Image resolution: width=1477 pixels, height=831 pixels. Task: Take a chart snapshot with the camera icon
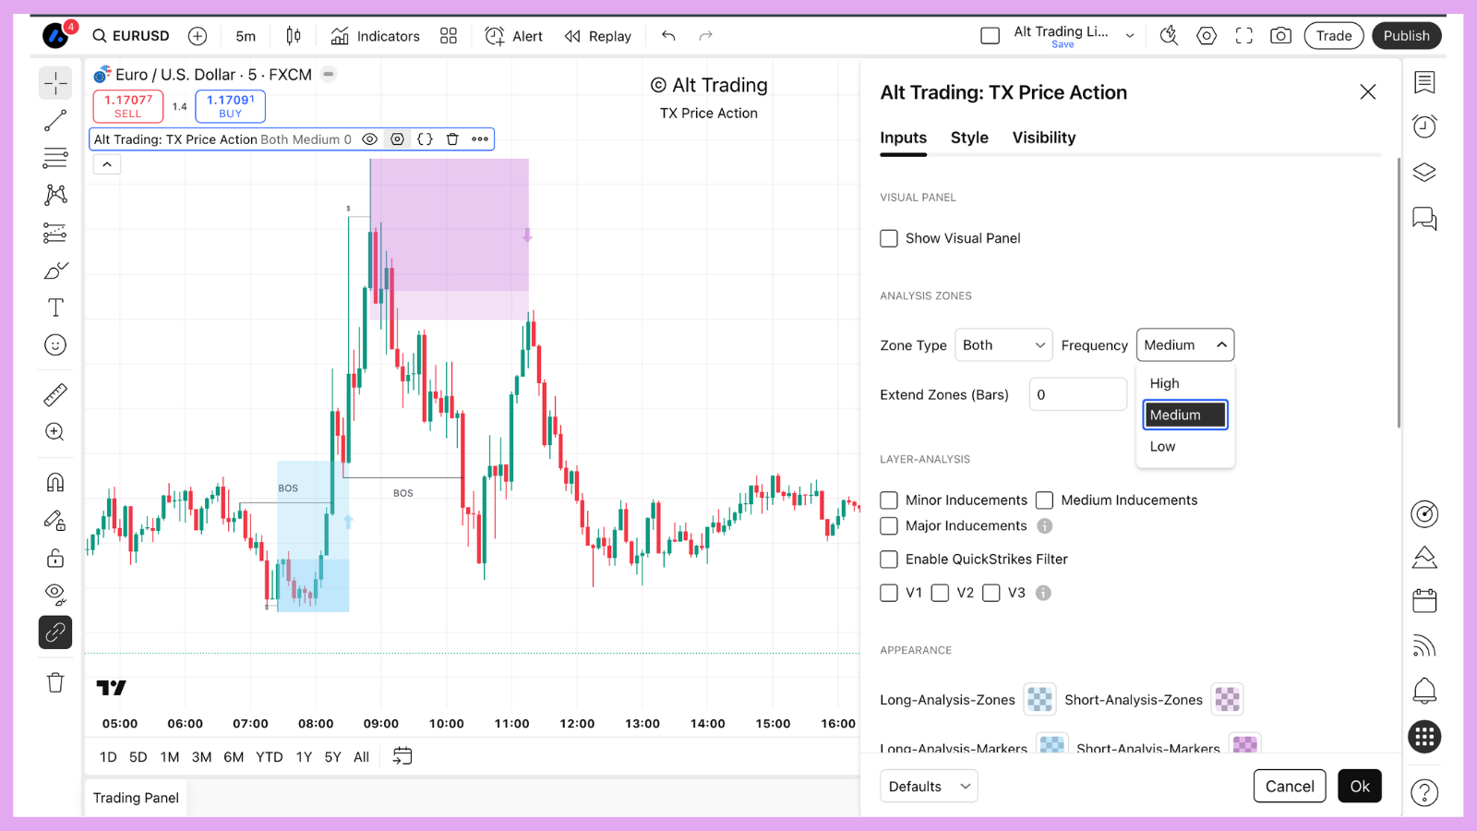[x=1280, y=35]
